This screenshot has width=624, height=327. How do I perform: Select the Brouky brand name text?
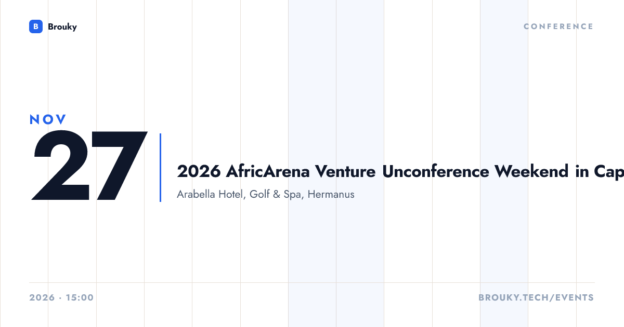(x=62, y=26)
